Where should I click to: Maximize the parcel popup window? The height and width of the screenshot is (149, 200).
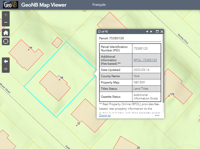157,32
